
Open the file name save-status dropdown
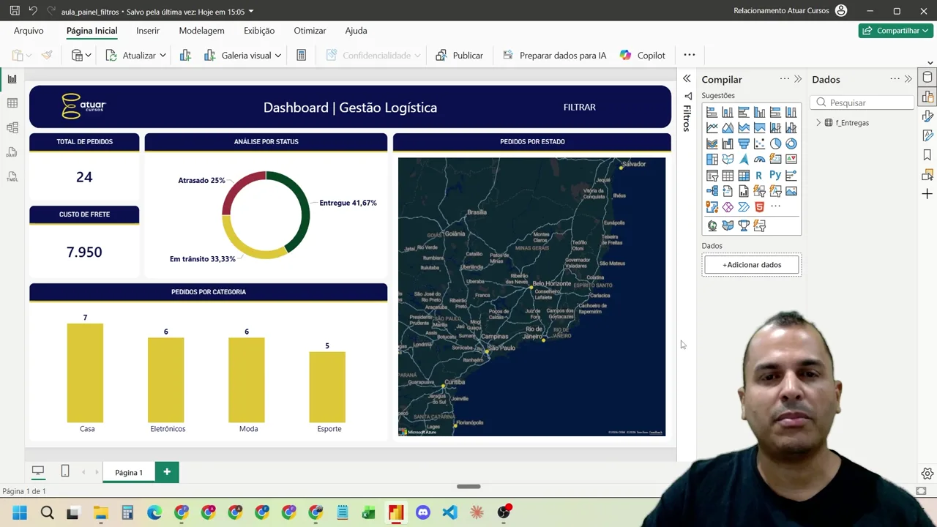pos(251,12)
